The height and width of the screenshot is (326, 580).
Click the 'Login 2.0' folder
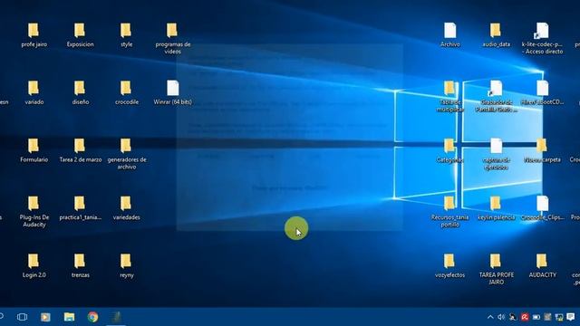(34, 262)
